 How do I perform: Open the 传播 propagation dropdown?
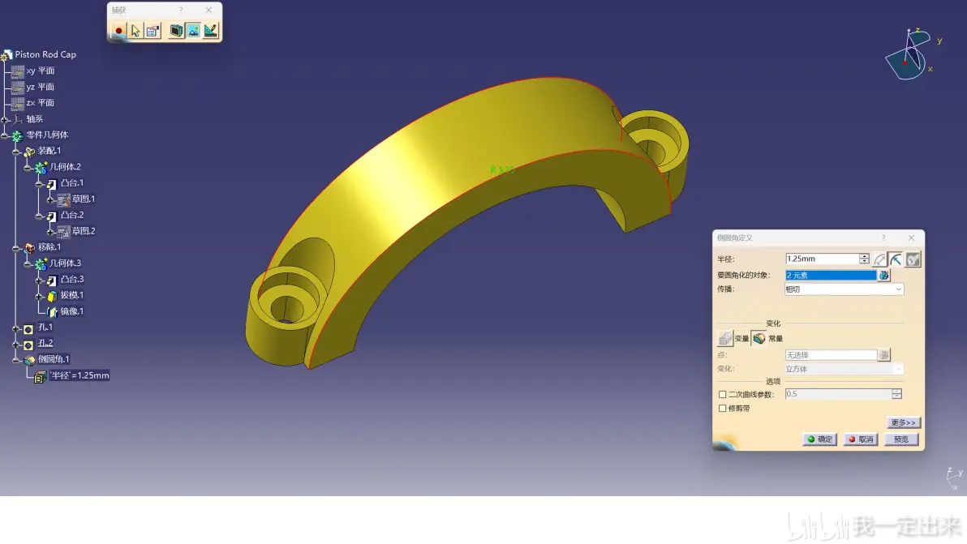click(844, 289)
